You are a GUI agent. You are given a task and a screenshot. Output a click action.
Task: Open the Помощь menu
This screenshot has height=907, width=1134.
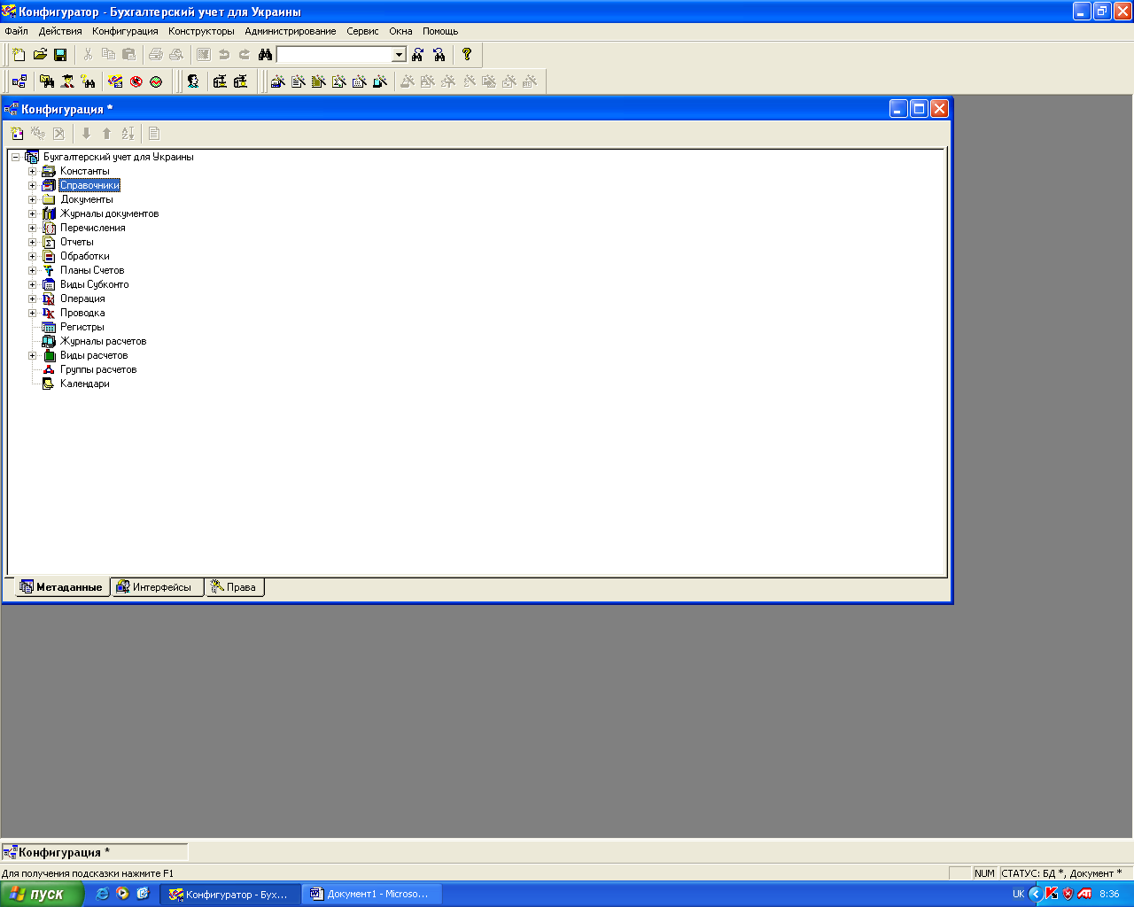(440, 31)
